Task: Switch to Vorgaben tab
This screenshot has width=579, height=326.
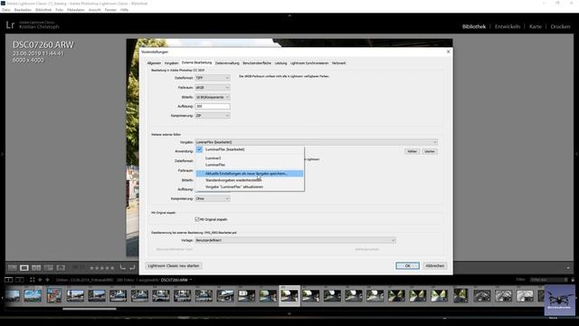Action: coord(171,63)
